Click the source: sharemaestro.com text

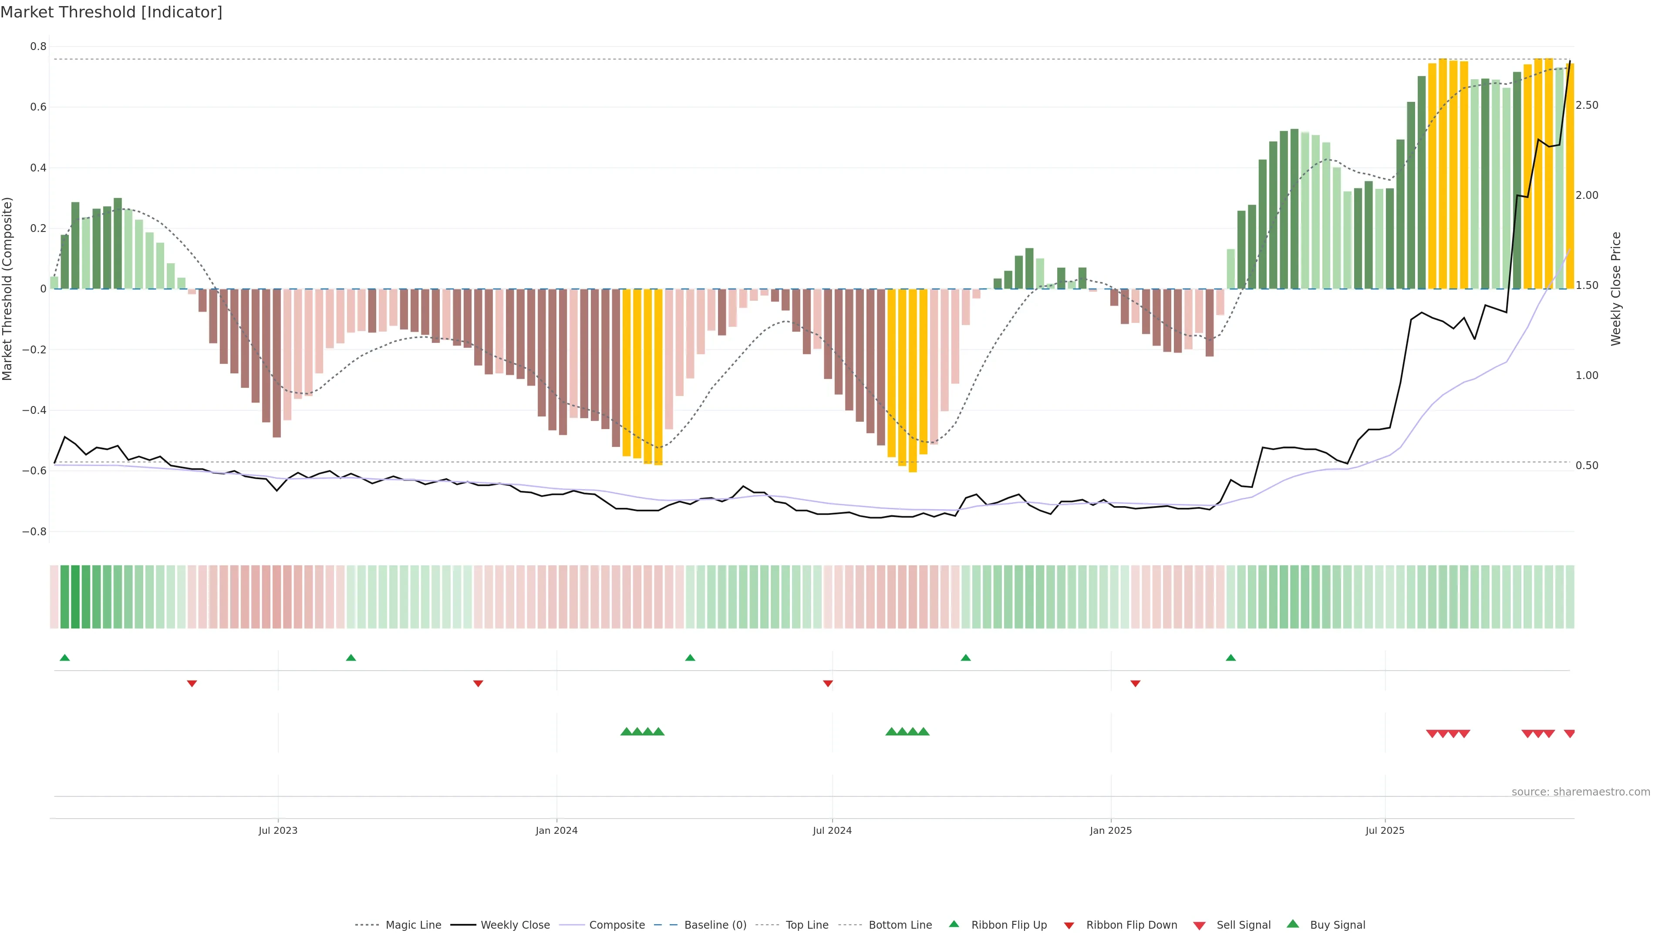[1581, 792]
